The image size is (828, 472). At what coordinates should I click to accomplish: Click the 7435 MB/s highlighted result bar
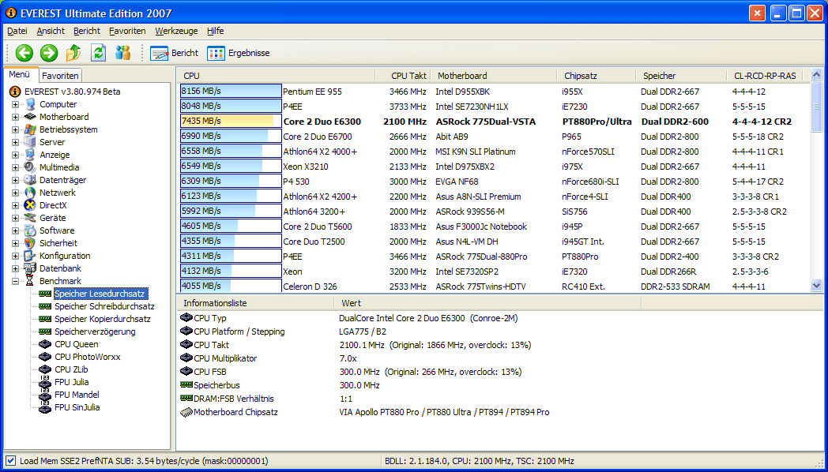click(231, 122)
